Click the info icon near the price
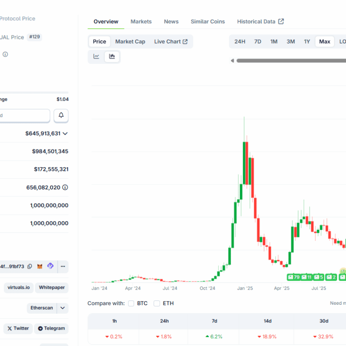The image size is (346, 346). (x=5, y=54)
